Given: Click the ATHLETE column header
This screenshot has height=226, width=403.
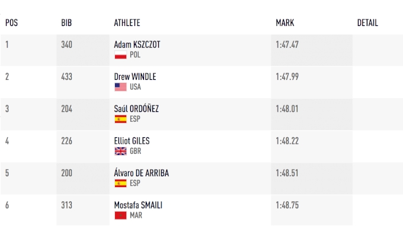Looking at the screenshot, I should [x=127, y=23].
